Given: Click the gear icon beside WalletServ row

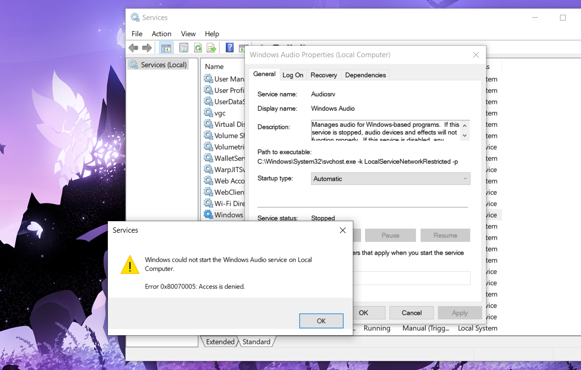Looking at the screenshot, I should [x=208, y=158].
